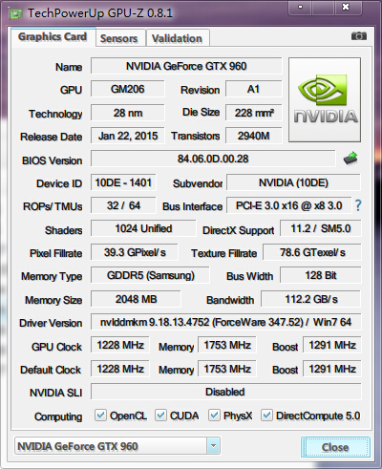Viewport: 382px width, 469px height.
Task: Click the camera screenshot icon
Action: tap(359, 36)
